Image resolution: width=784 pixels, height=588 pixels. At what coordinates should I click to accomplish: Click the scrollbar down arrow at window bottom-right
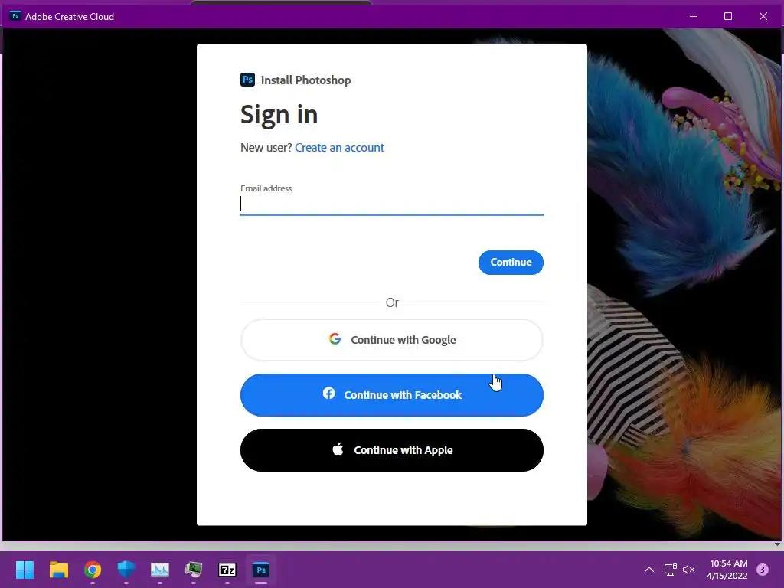pyautogui.click(x=778, y=544)
